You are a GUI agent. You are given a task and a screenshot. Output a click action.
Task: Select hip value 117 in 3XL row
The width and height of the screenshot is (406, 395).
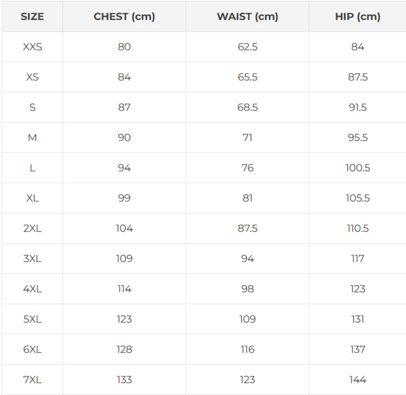[358, 259]
